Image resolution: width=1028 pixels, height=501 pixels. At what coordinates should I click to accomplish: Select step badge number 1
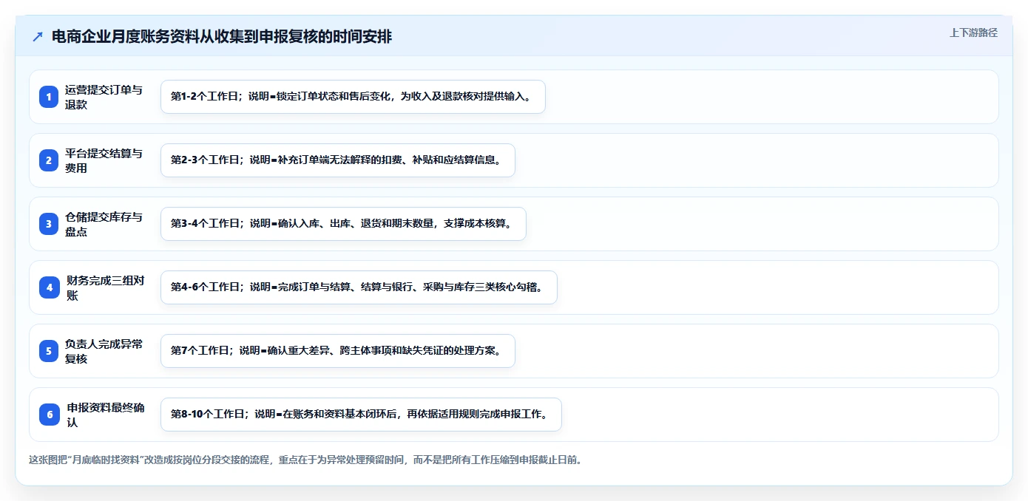pyautogui.click(x=49, y=97)
